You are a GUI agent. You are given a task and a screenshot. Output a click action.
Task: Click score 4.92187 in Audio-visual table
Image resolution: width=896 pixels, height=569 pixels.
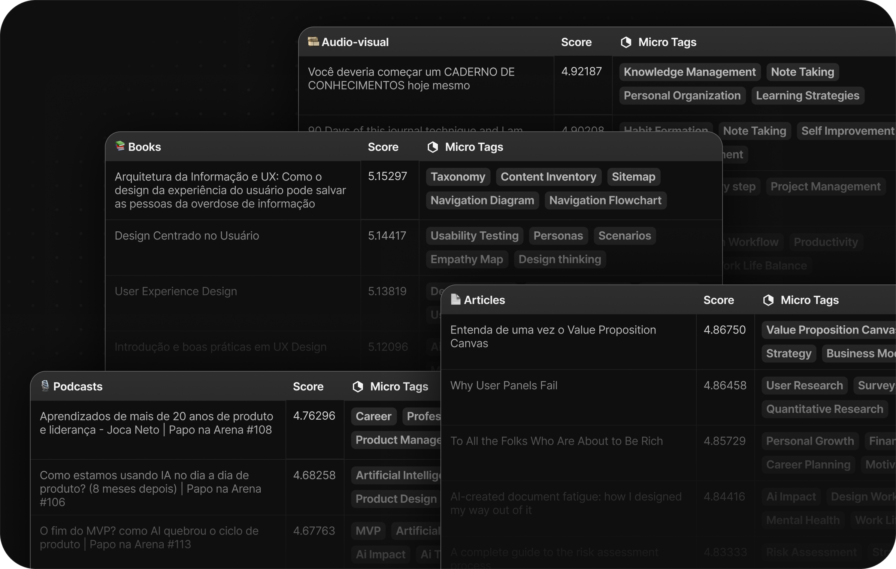pyautogui.click(x=581, y=71)
